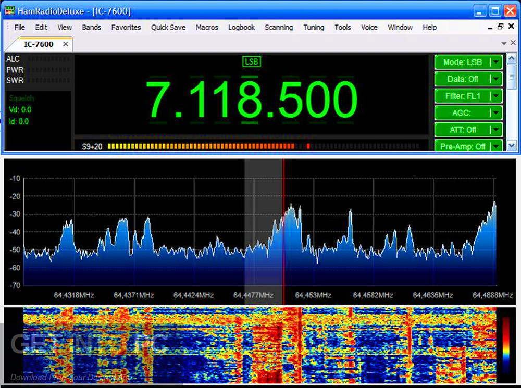Click the PWR meter label

15,70
